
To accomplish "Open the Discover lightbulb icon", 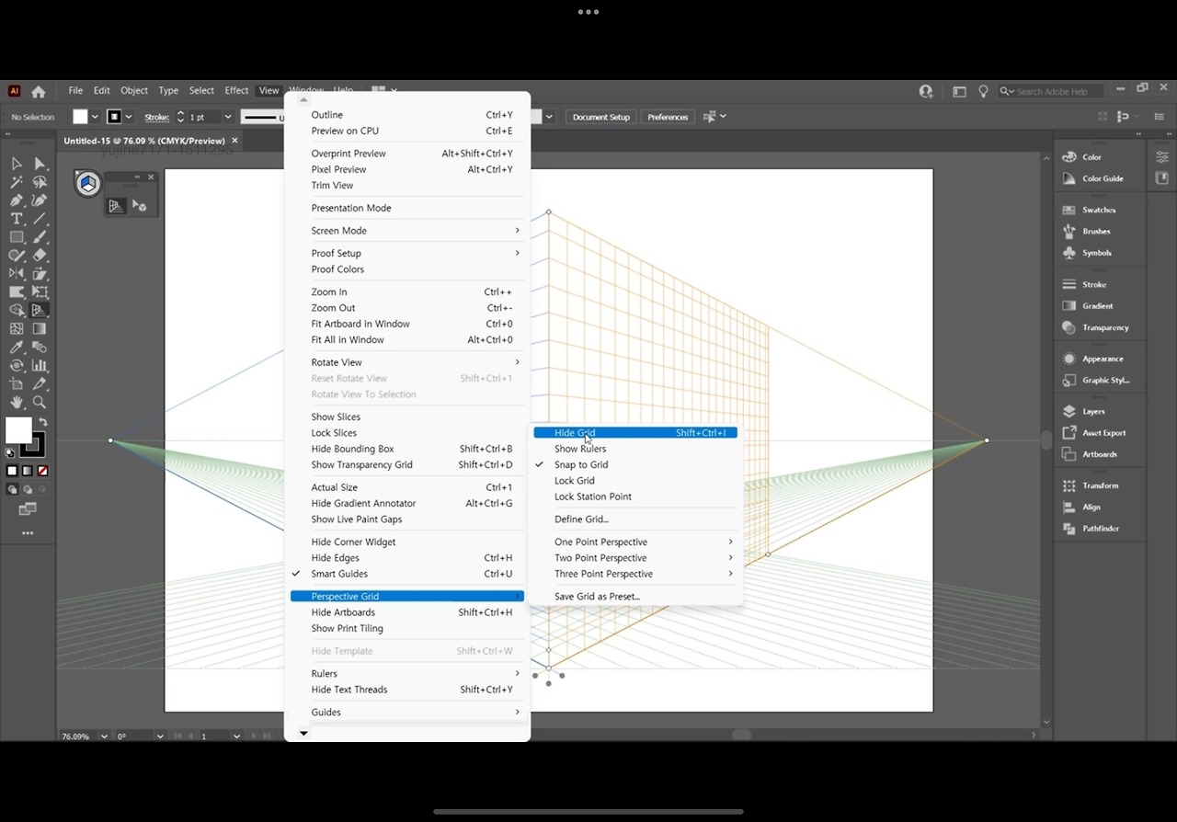I will click(x=983, y=91).
